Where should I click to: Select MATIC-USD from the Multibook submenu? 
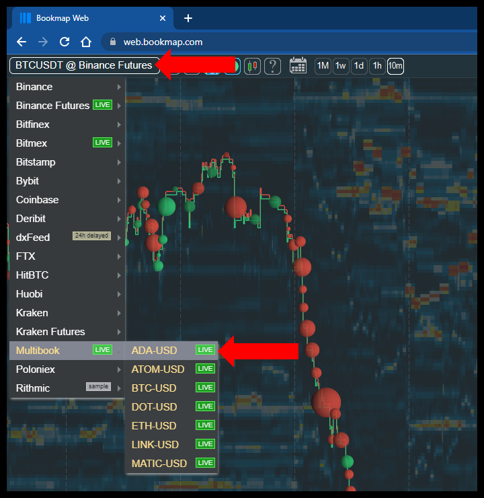pyautogui.click(x=171, y=464)
